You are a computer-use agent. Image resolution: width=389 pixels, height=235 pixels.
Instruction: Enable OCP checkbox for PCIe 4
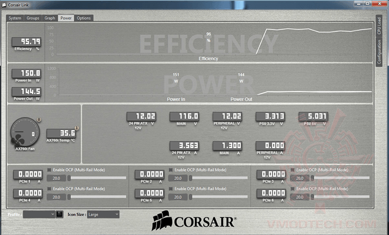click(x=49, y=189)
